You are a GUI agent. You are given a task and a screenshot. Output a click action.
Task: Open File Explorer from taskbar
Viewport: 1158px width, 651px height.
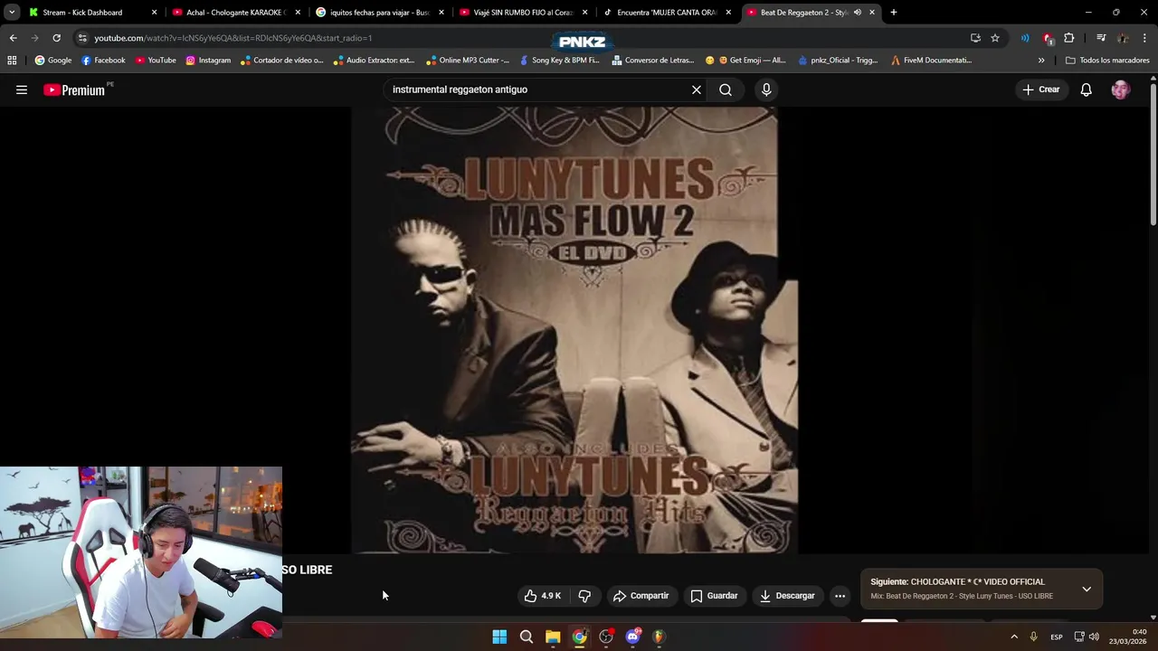553,637
